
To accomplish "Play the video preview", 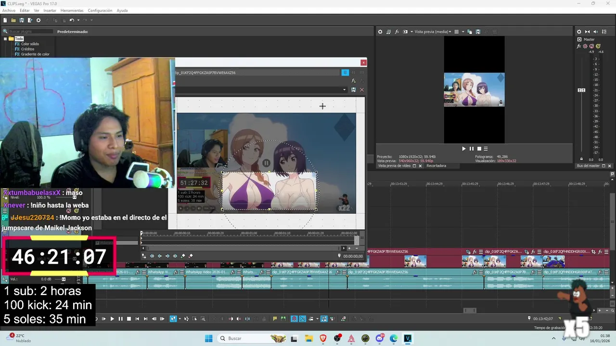I will click(x=464, y=149).
